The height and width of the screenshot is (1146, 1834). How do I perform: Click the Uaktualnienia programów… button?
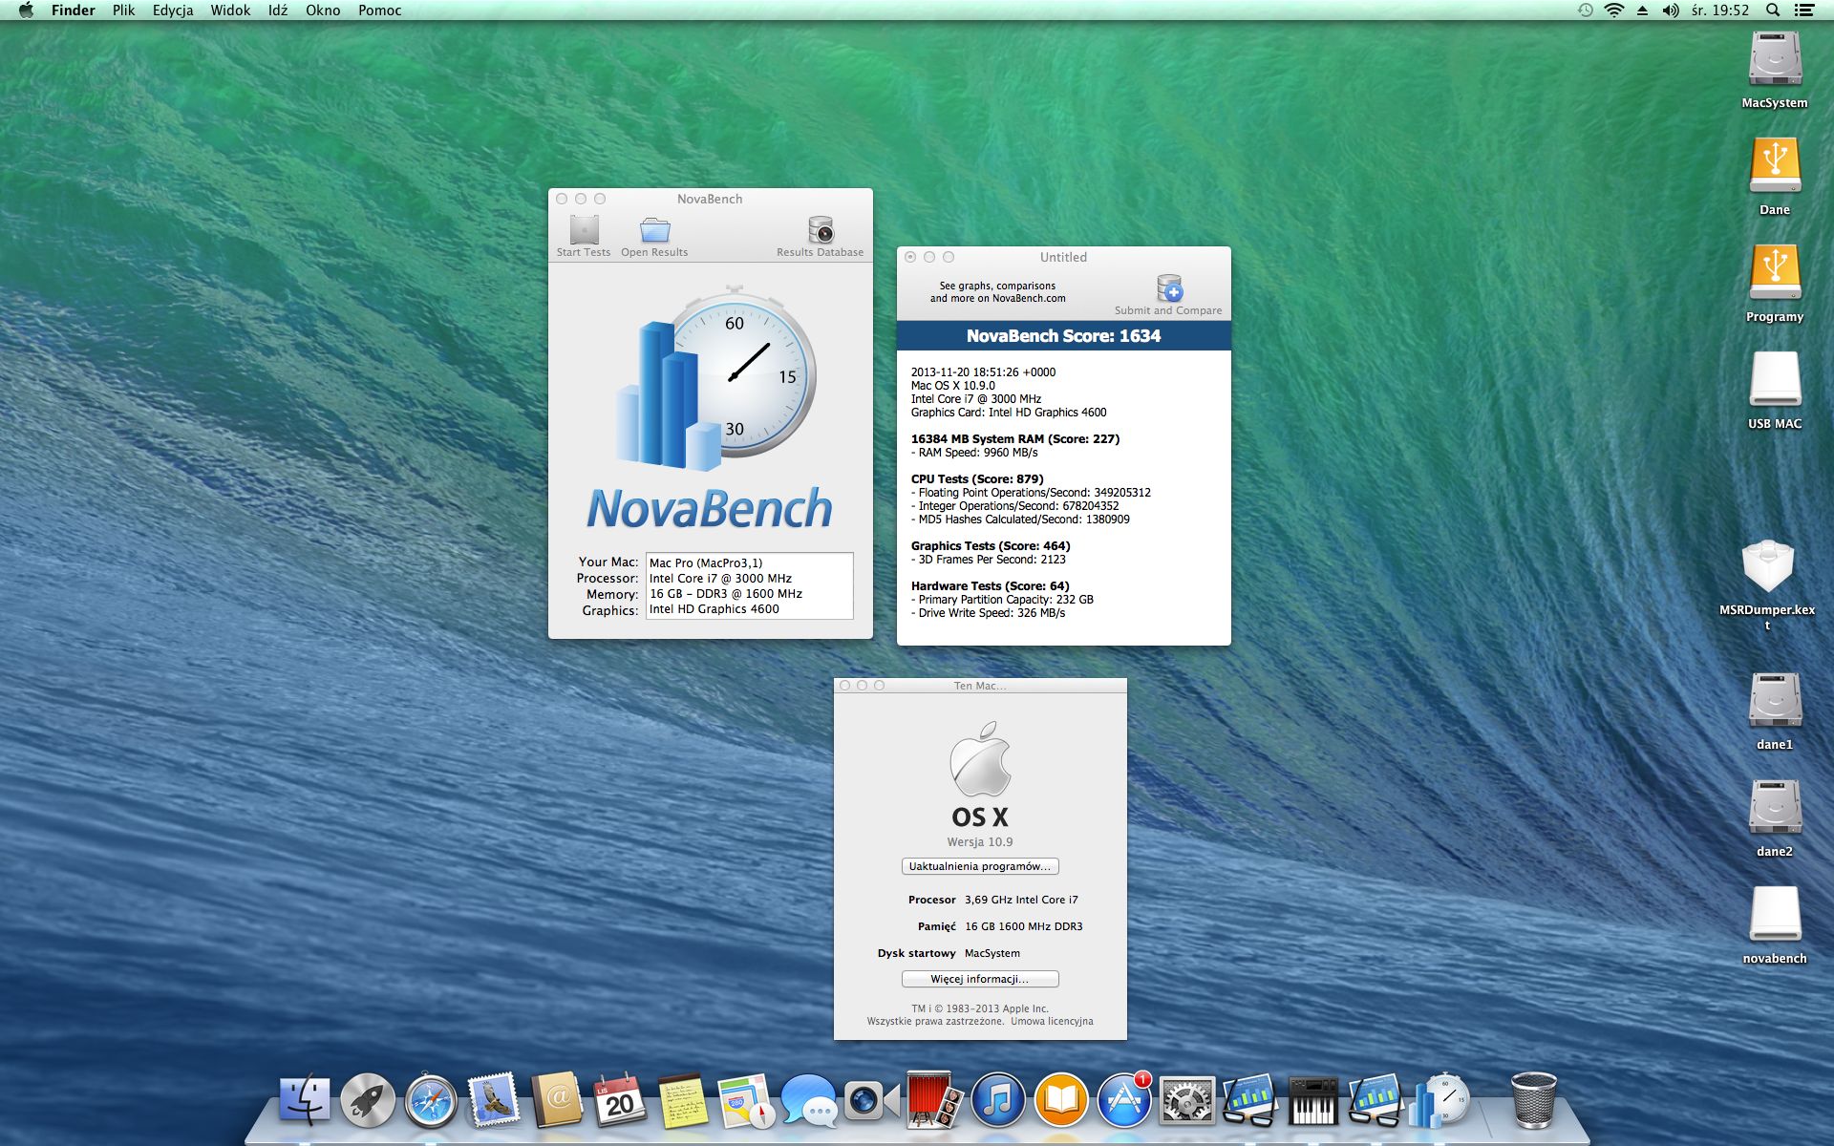980,866
